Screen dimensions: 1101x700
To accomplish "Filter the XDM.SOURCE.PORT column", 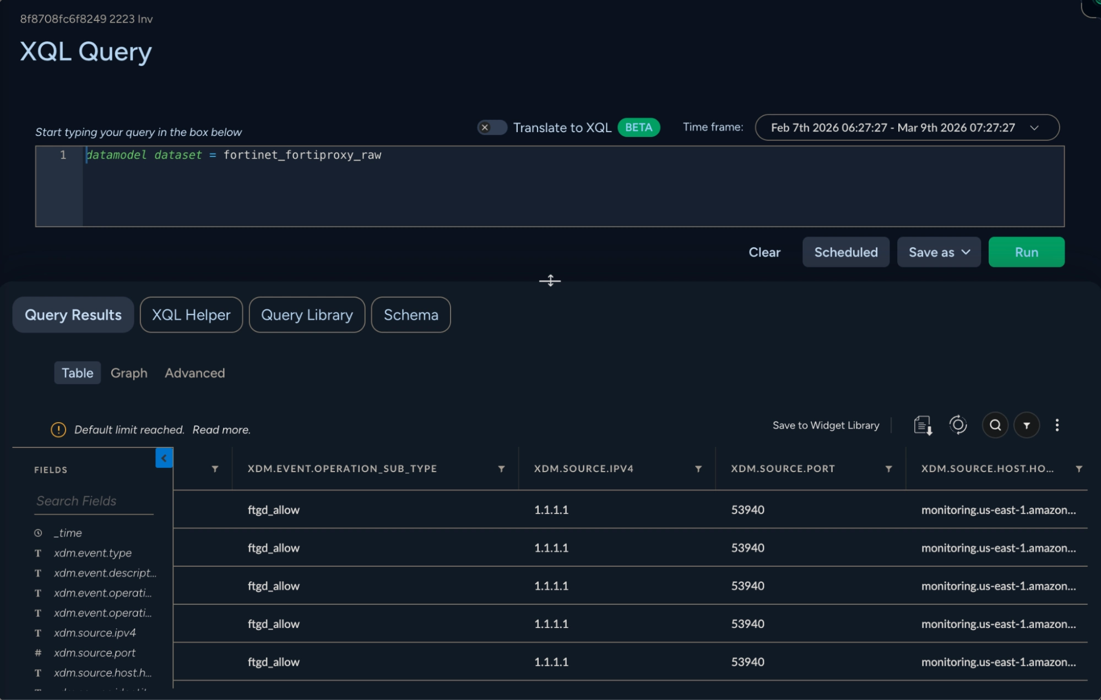I will click(888, 469).
